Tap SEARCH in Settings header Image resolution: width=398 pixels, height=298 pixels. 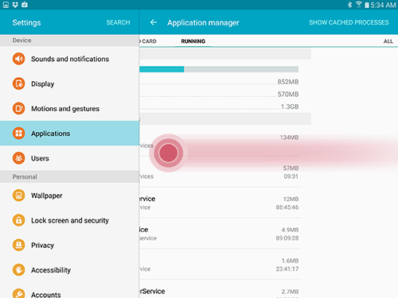click(118, 22)
